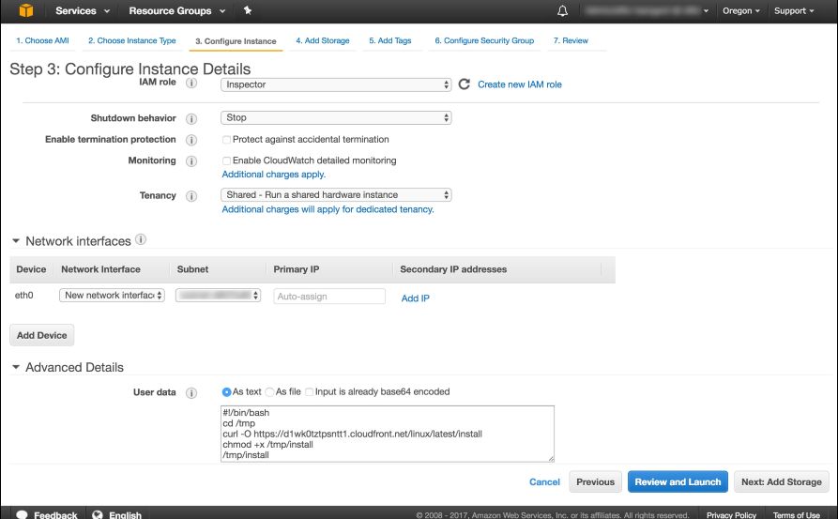Screen dimensions: 838x519
Task: Show info for IAM role
Action: click(191, 83)
